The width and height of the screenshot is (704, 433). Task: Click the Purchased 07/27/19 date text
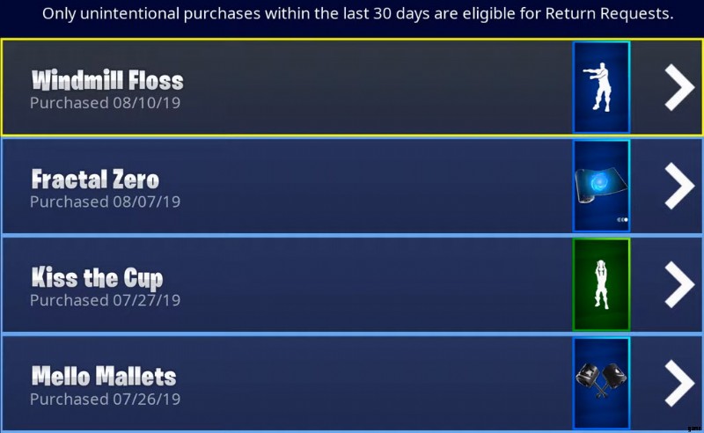(105, 300)
